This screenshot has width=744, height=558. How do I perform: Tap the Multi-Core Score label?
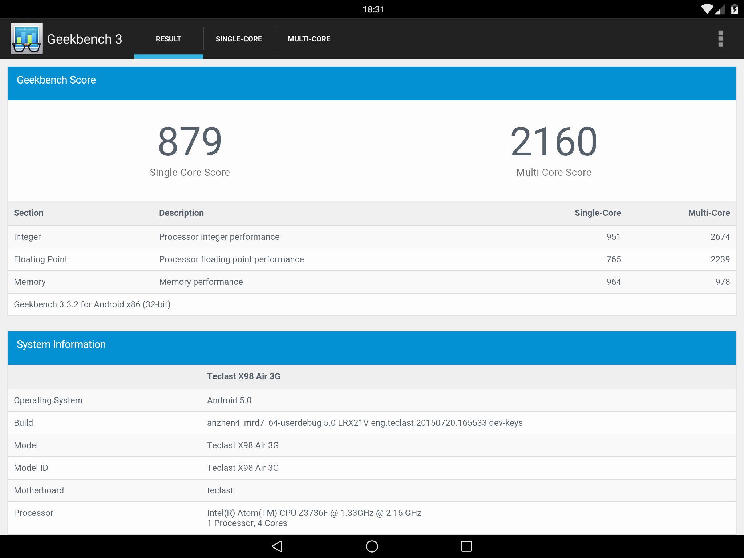(x=554, y=172)
